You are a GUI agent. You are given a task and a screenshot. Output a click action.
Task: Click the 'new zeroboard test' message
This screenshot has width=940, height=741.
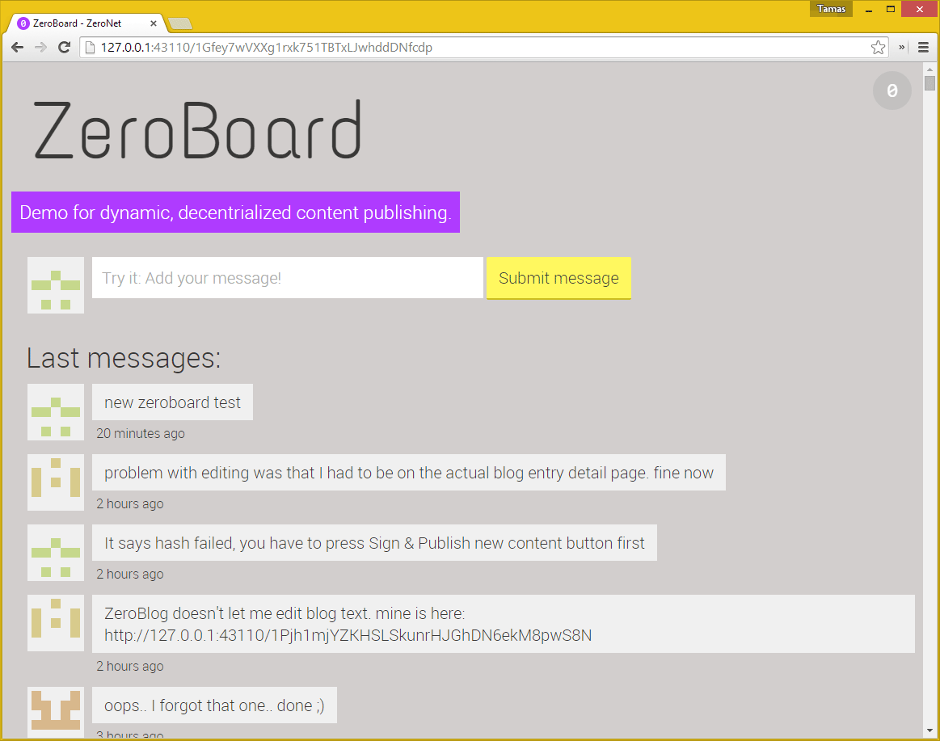pos(173,402)
